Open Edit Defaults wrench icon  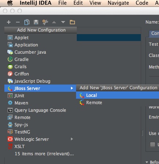[x=45, y=22]
